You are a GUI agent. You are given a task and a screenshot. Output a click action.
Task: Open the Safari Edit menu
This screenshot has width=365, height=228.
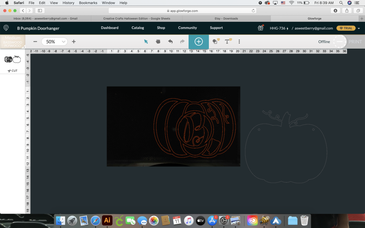42,3
